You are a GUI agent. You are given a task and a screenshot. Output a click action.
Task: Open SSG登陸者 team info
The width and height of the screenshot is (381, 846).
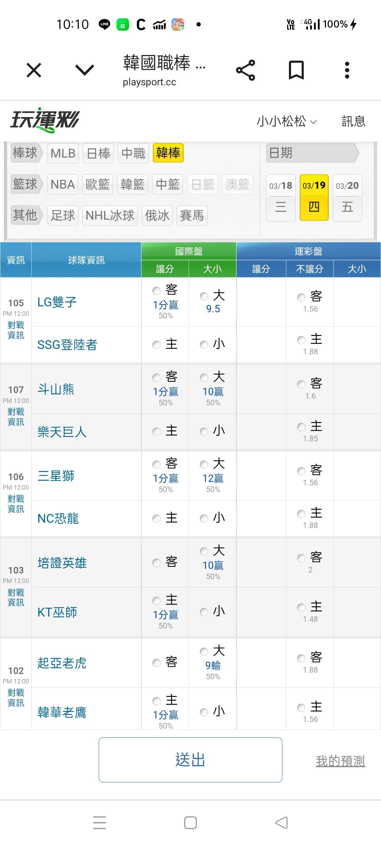coord(67,345)
